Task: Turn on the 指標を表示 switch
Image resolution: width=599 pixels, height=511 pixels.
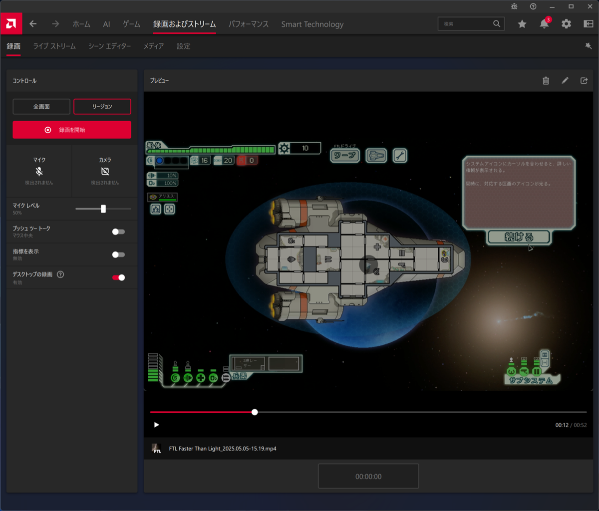Action: pyautogui.click(x=118, y=255)
